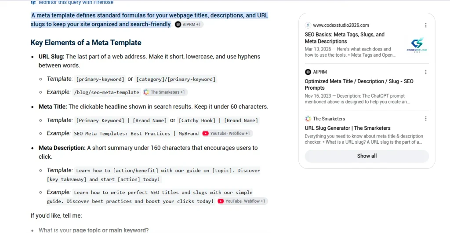Open more options for the codexstudio2026.com result
This screenshot has height=233, width=450.
426,25
